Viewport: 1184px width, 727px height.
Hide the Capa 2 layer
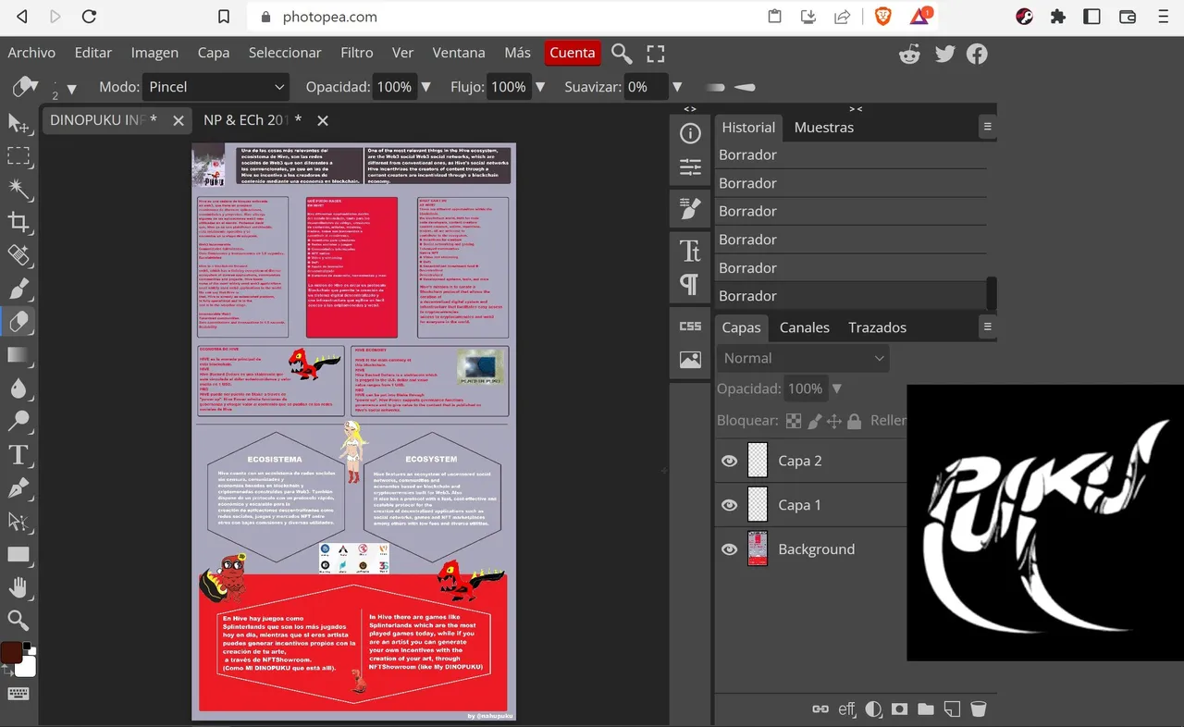click(x=730, y=461)
